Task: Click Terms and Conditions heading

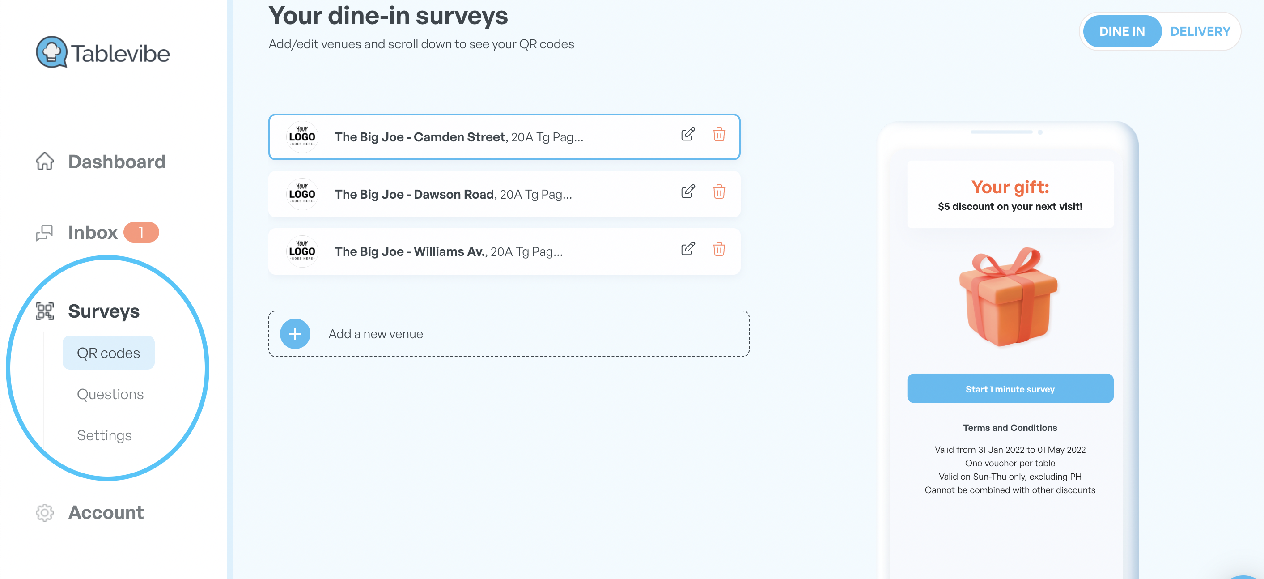Action: [1010, 427]
